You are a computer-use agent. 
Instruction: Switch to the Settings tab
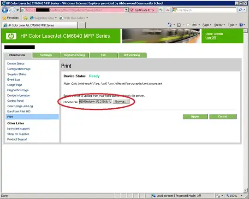[x=46, y=55]
